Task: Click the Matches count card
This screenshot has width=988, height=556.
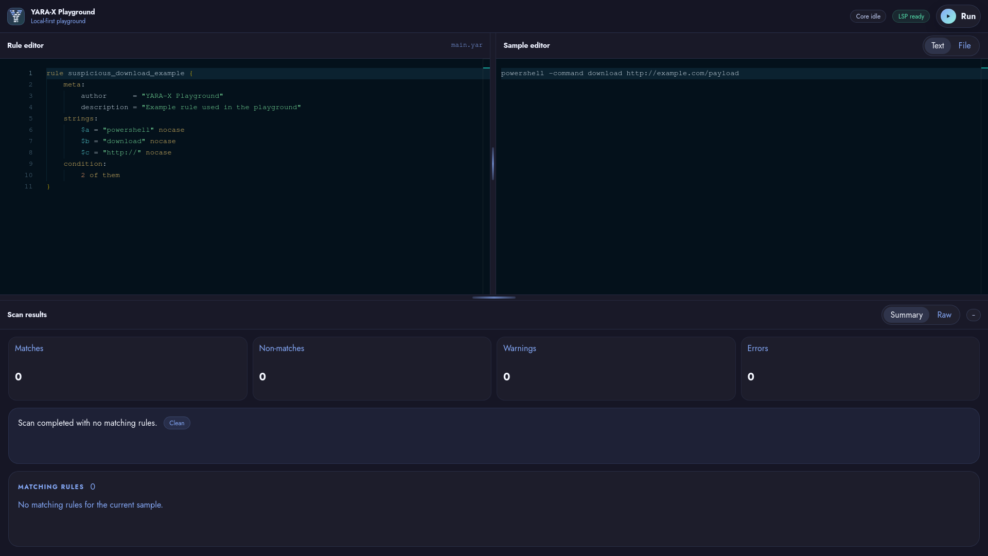Action: 128,369
